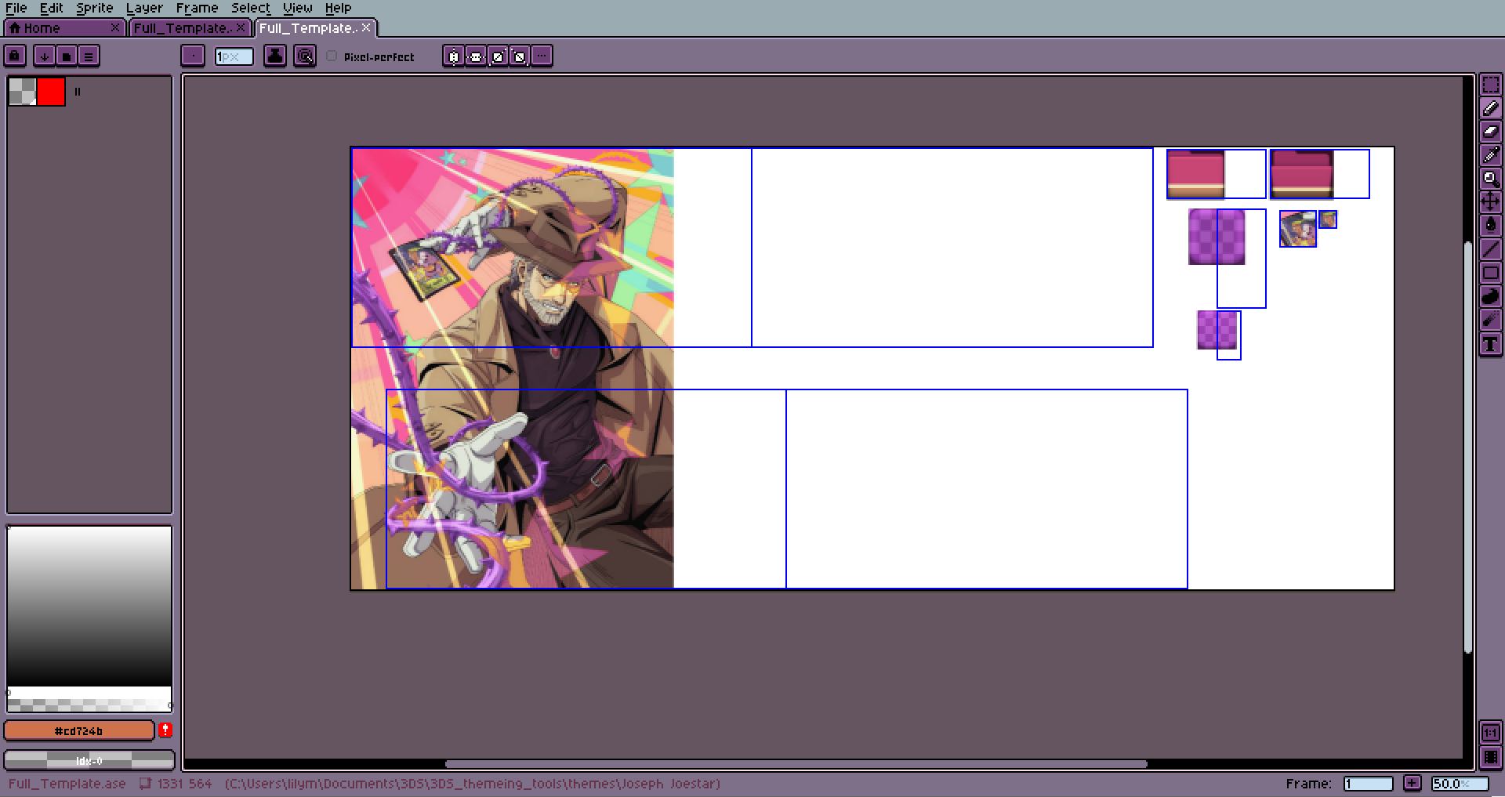Open symmetry options ellipsis button

coord(542,56)
